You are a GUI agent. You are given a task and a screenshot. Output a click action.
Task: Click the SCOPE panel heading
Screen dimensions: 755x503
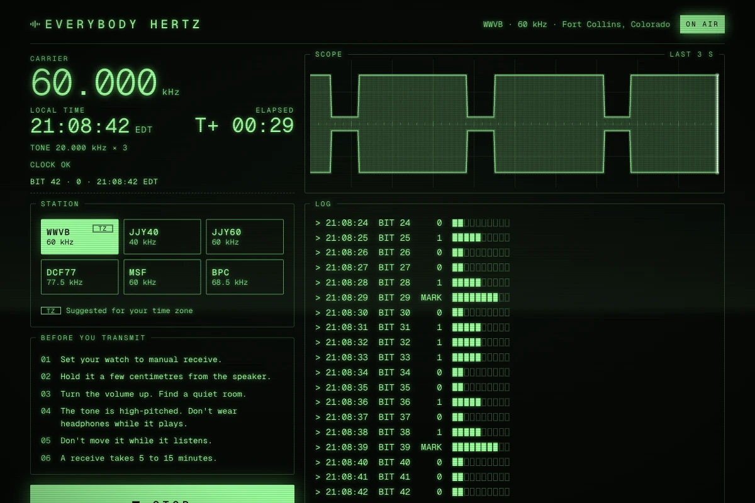click(329, 55)
